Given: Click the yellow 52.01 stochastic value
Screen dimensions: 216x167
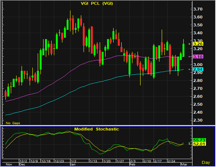Looking at the screenshot, I should 199,144.
